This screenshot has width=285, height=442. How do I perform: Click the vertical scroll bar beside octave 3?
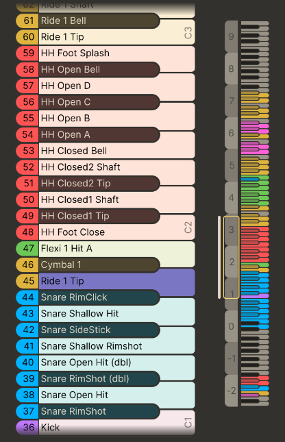219,257
